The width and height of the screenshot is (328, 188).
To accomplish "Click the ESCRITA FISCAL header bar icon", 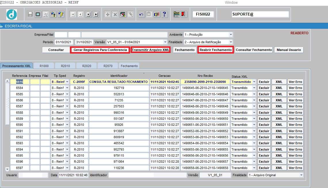I will coord(1,26).
